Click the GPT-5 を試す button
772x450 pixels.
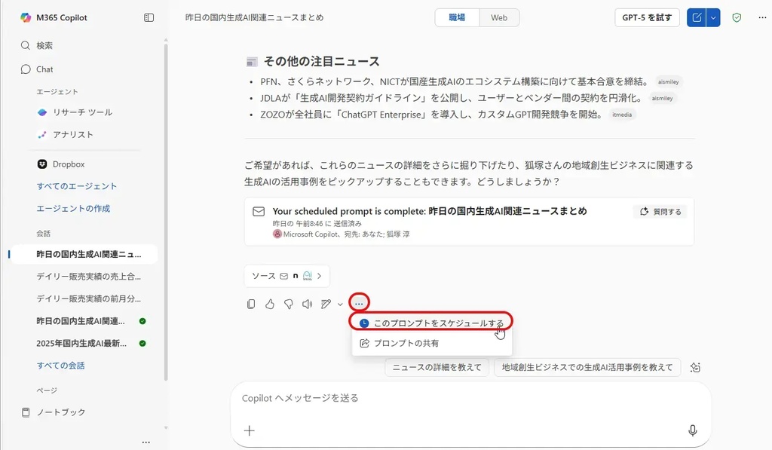coord(647,17)
